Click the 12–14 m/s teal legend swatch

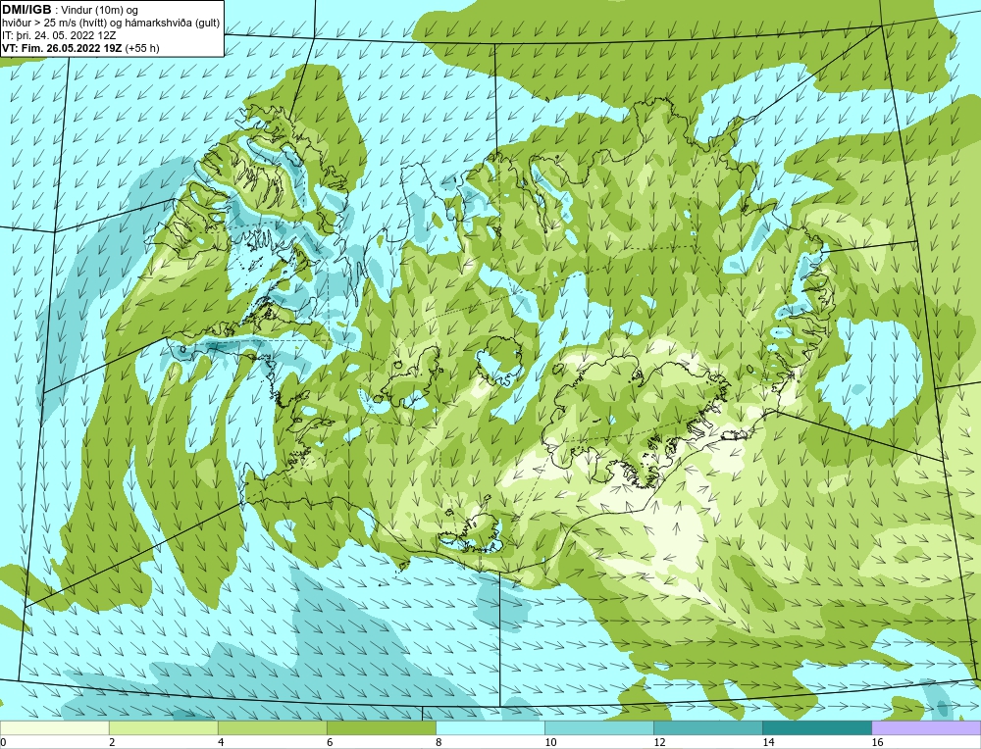[708, 727]
